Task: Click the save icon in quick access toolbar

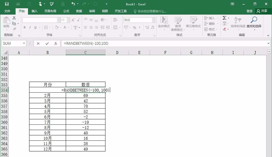Action: (7, 4)
